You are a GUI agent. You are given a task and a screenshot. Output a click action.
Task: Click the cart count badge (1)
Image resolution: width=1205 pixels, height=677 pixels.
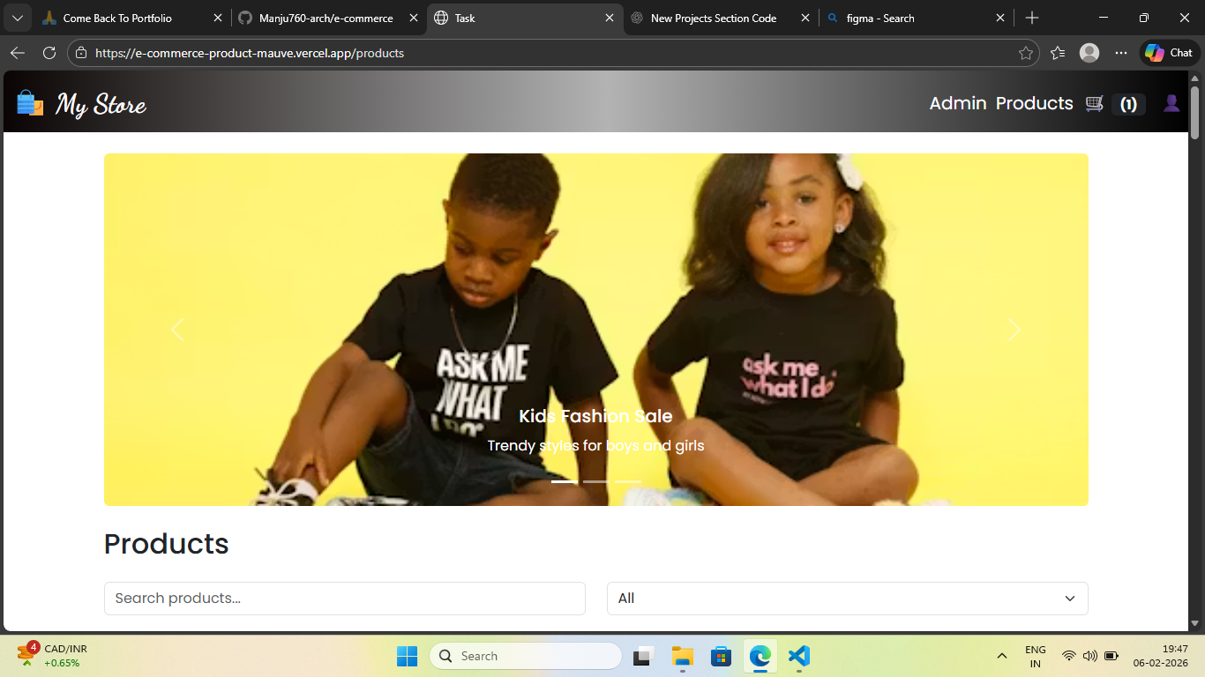click(x=1128, y=104)
